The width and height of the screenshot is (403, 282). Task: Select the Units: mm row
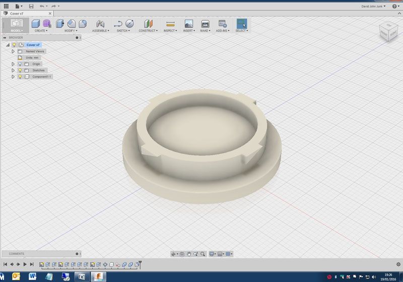pos(29,58)
